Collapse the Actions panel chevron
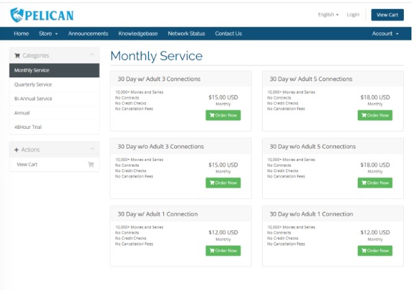This screenshot has height=290, width=419. [92, 149]
